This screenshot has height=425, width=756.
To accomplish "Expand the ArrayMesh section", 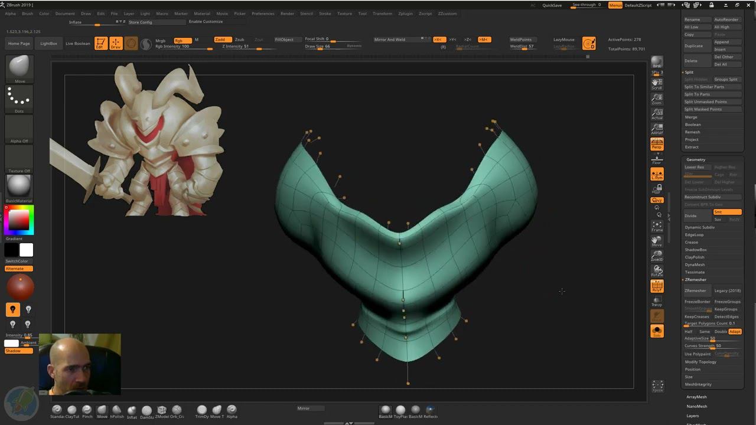I will 696,397.
